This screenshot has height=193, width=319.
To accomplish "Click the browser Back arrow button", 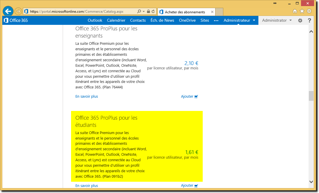I will pos(8,11).
